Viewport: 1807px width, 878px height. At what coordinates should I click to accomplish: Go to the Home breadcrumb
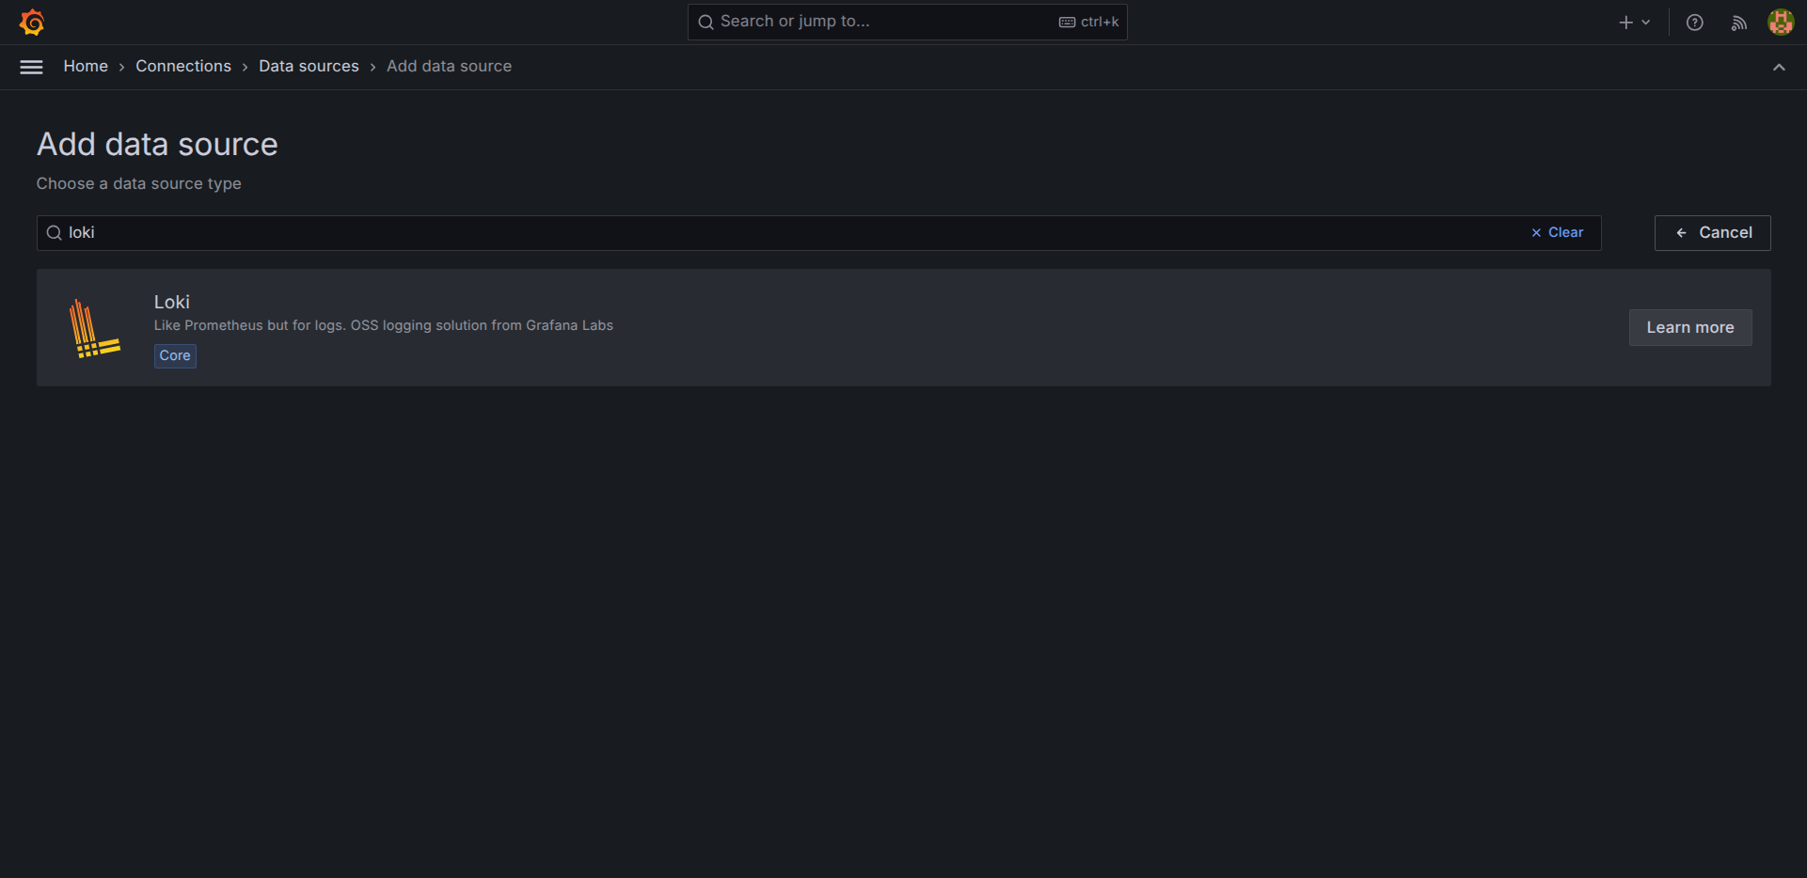click(86, 67)
